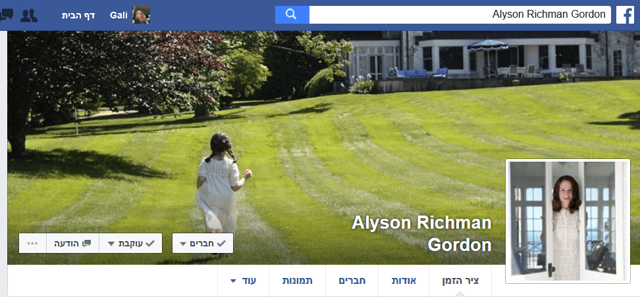The image size is (640, 297).
Task: Click the speech-bubble icon in the הודעה (Message) button
Action: point(86,243)
